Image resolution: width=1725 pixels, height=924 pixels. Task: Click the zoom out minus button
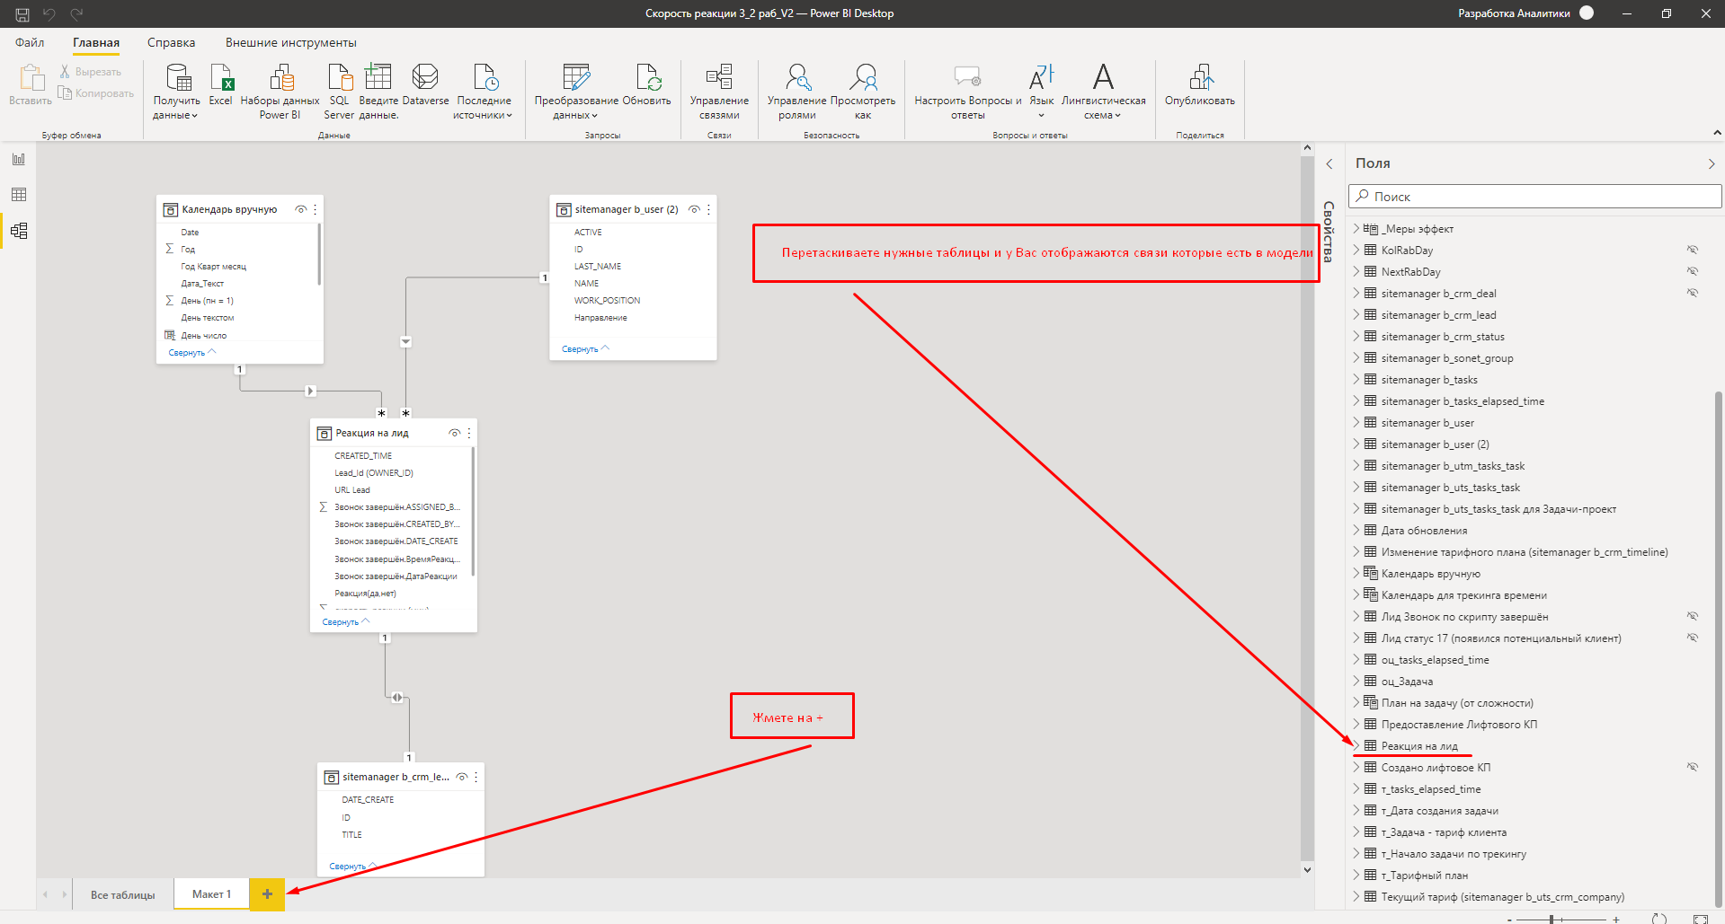[1509, 920]
